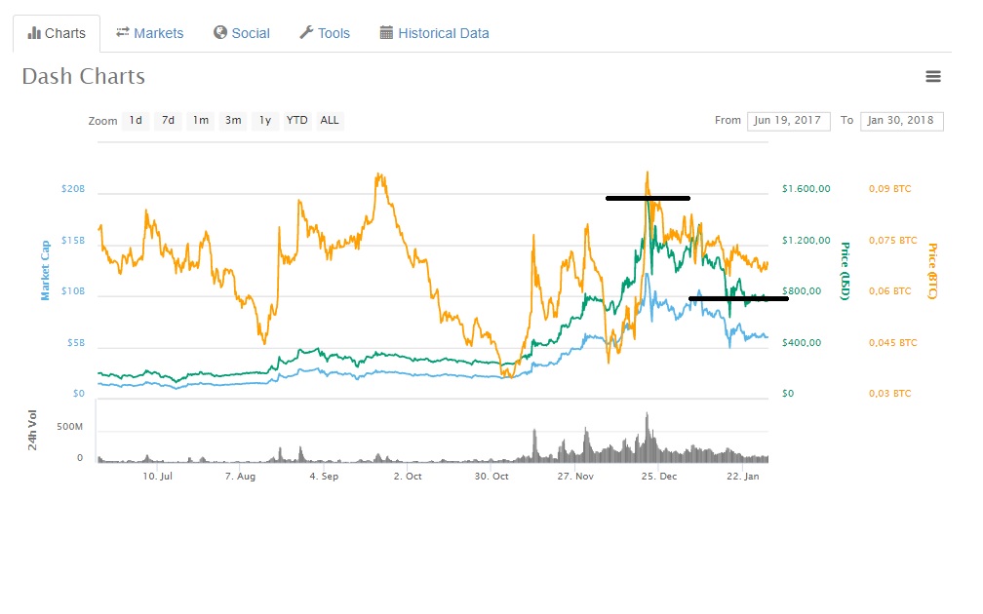Click the 0,045 BTC axis tick
Image resolution: width=983 pixels, height=614 pixels.
point(892,343)
